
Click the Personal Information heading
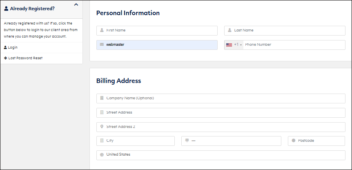coord(128,13)
